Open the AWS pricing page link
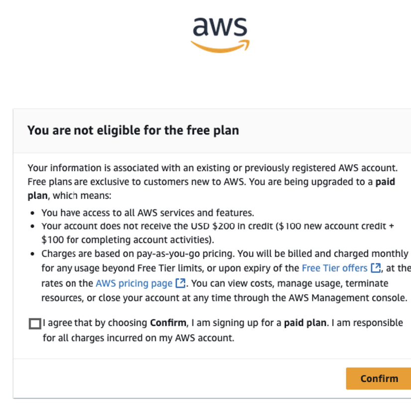Viewport: 411px width, 403px height. click(x=134, y=283)
